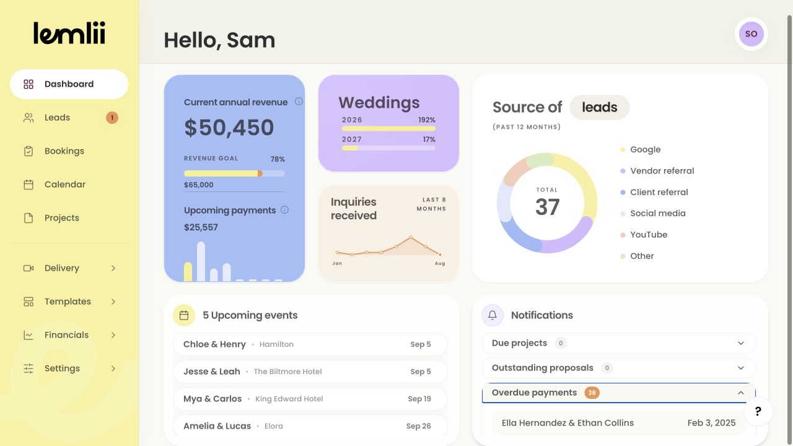Image resolution: width=793 pixels, height=446 pixels.
Task: Click the Delivery video camera icon
Action: [x=28, y=268]
